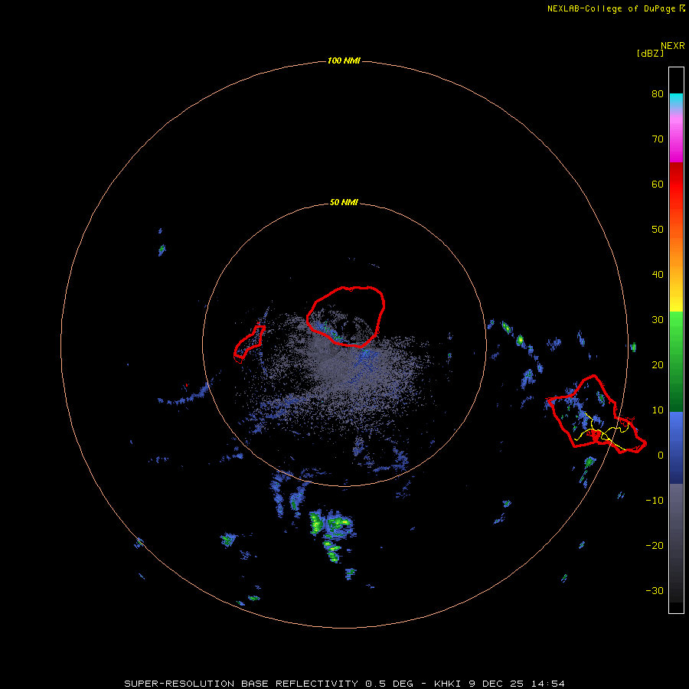Click the green segment of the color bar
Viewport: 689px width, 689px height.
pyautogui.click(x=676, y=361)
